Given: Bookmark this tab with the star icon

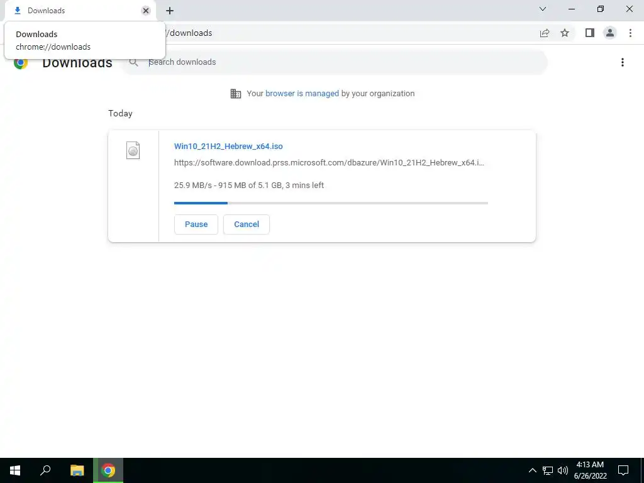Looking at the screenshot, I should 565,33.
